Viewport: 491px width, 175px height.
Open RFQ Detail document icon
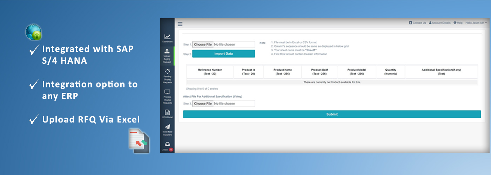[x=167, y=112]
